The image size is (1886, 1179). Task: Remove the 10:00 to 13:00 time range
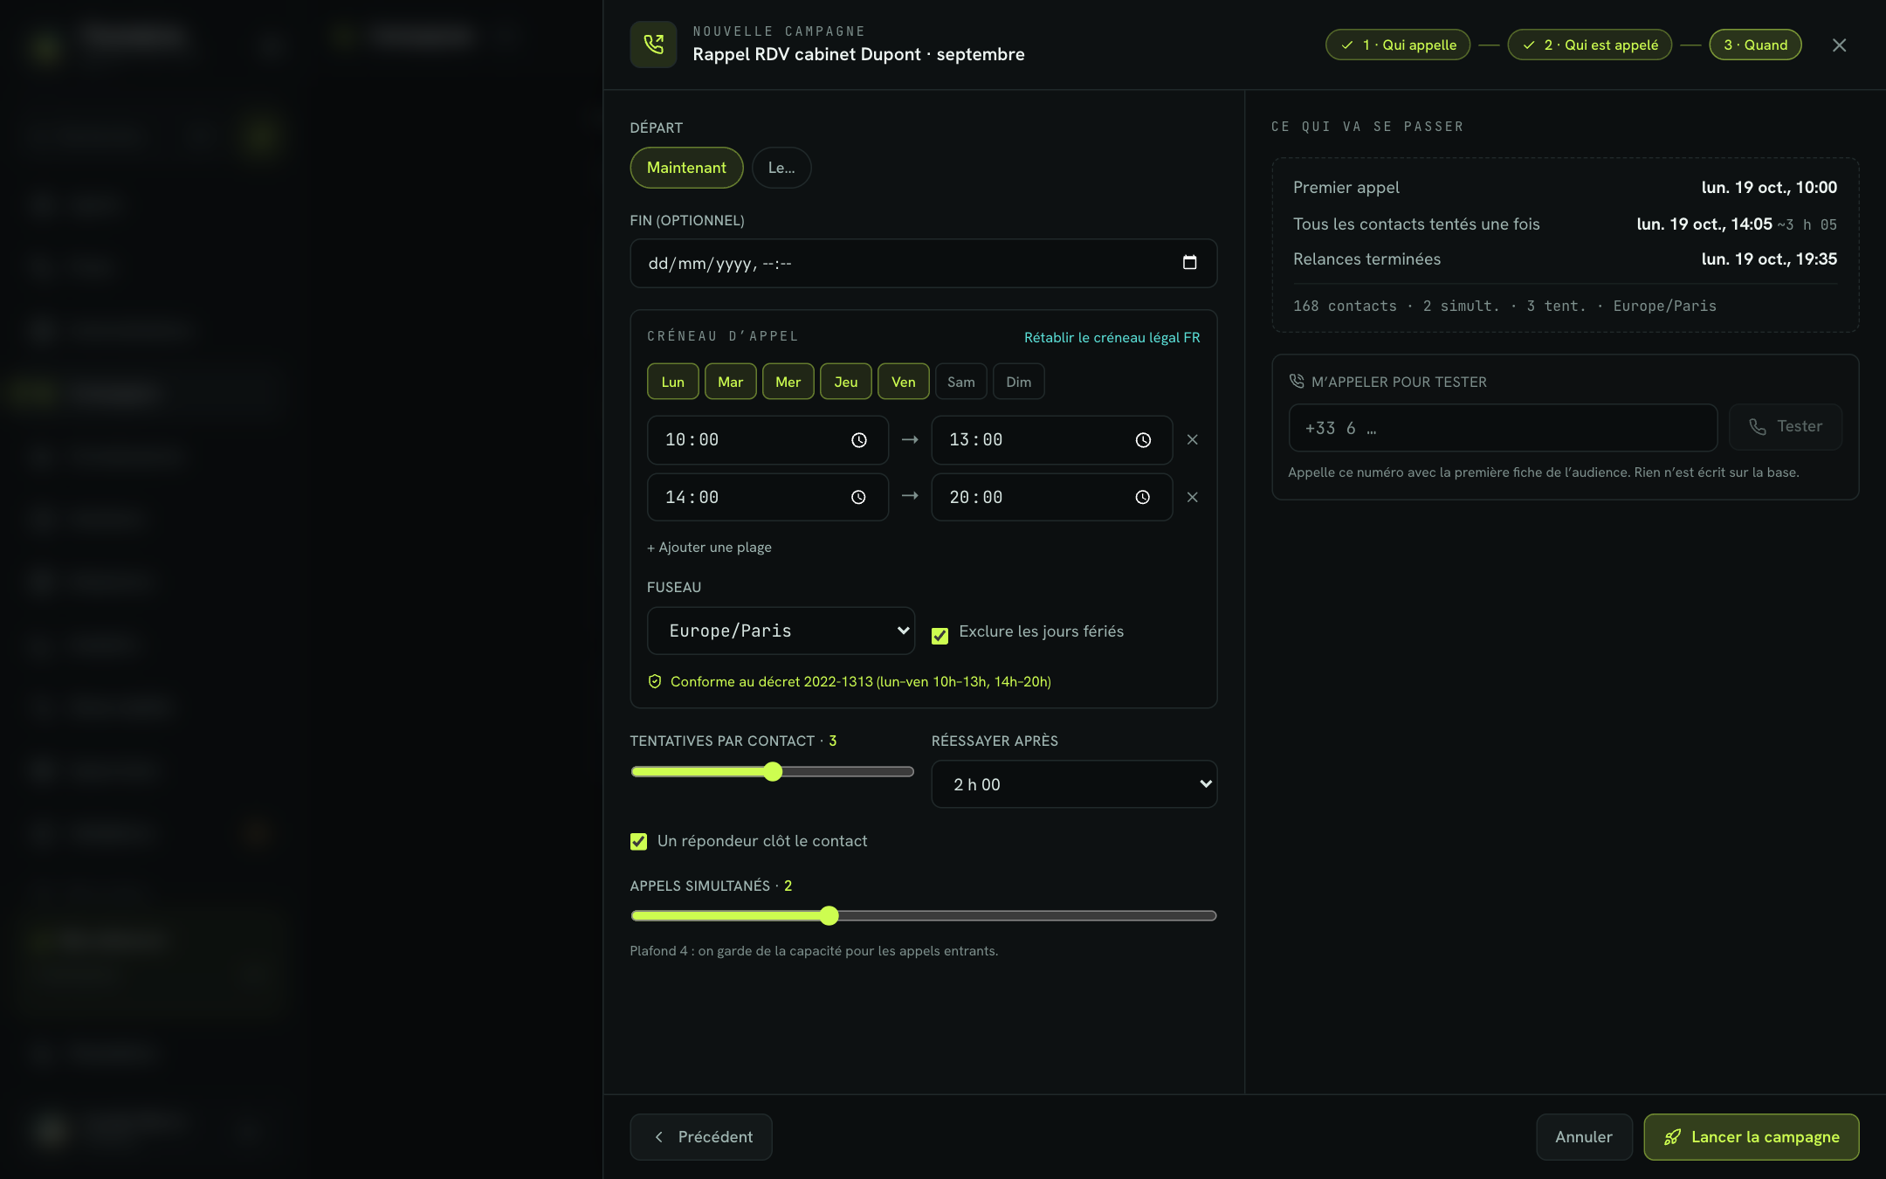click(1192, 440)
